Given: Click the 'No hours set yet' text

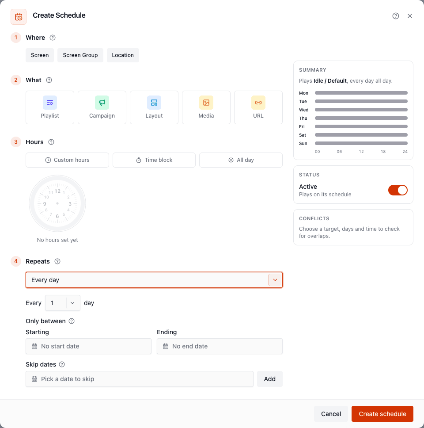Looking at the screenshot, I should click(57, 240).
